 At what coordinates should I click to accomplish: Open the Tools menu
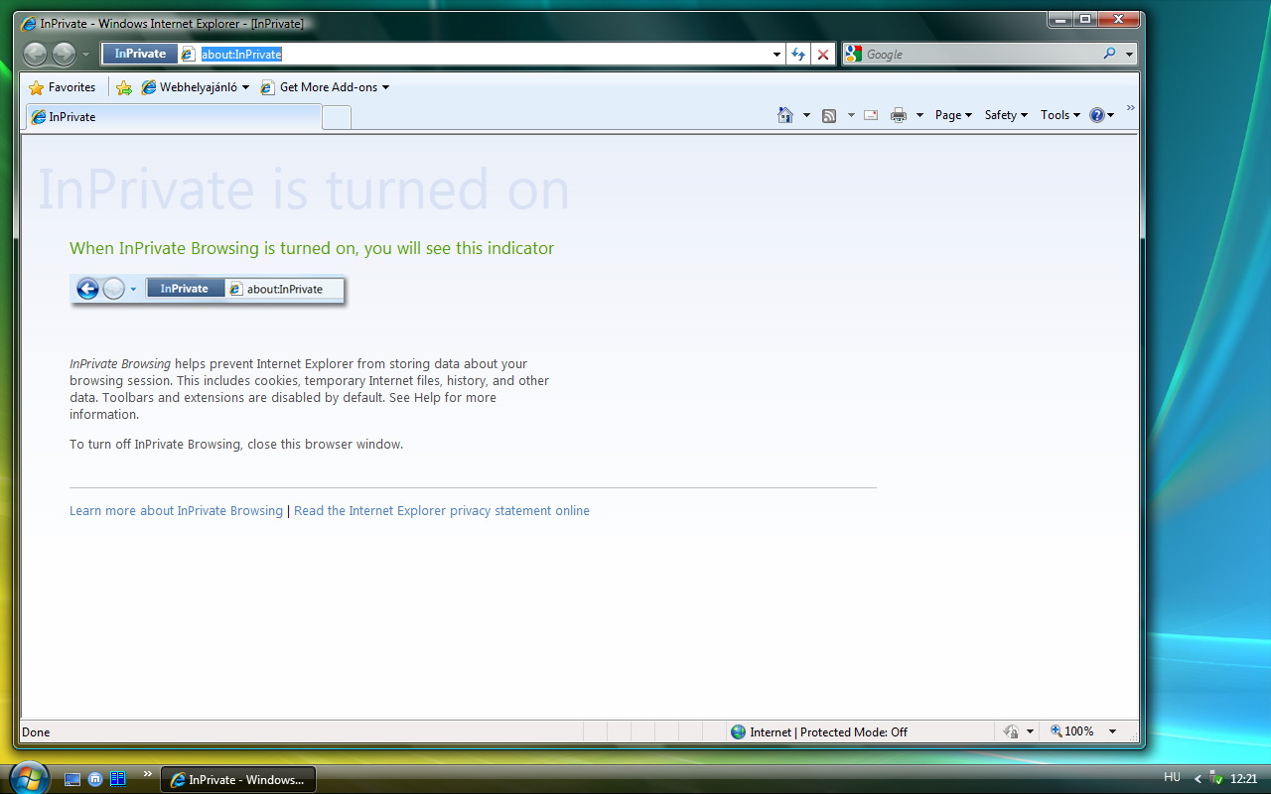coord(1059,115)
